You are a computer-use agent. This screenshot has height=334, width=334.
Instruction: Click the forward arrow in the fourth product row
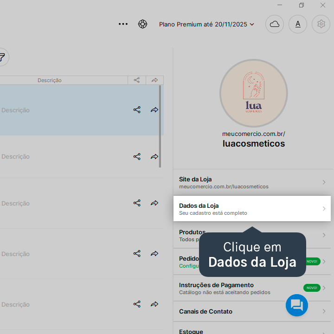click(154, 253)
